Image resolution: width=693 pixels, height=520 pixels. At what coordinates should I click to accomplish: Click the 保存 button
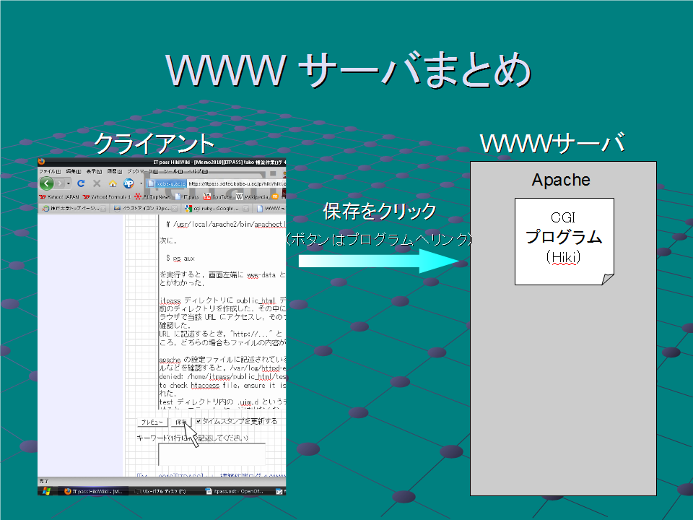tap(180, 422)
